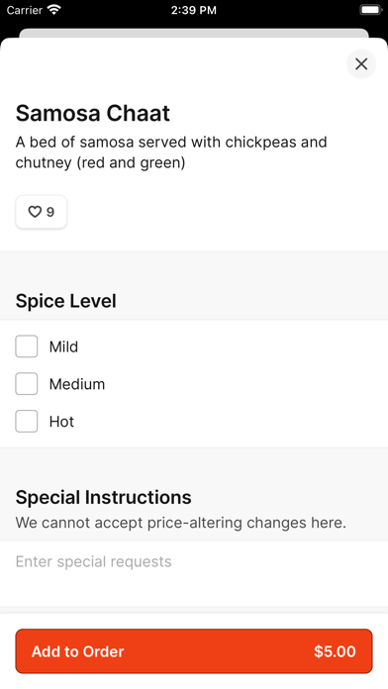388x689 pixels.
Task: Select the Hot option label
Action: pyautogui.click(x=61, y=422)
